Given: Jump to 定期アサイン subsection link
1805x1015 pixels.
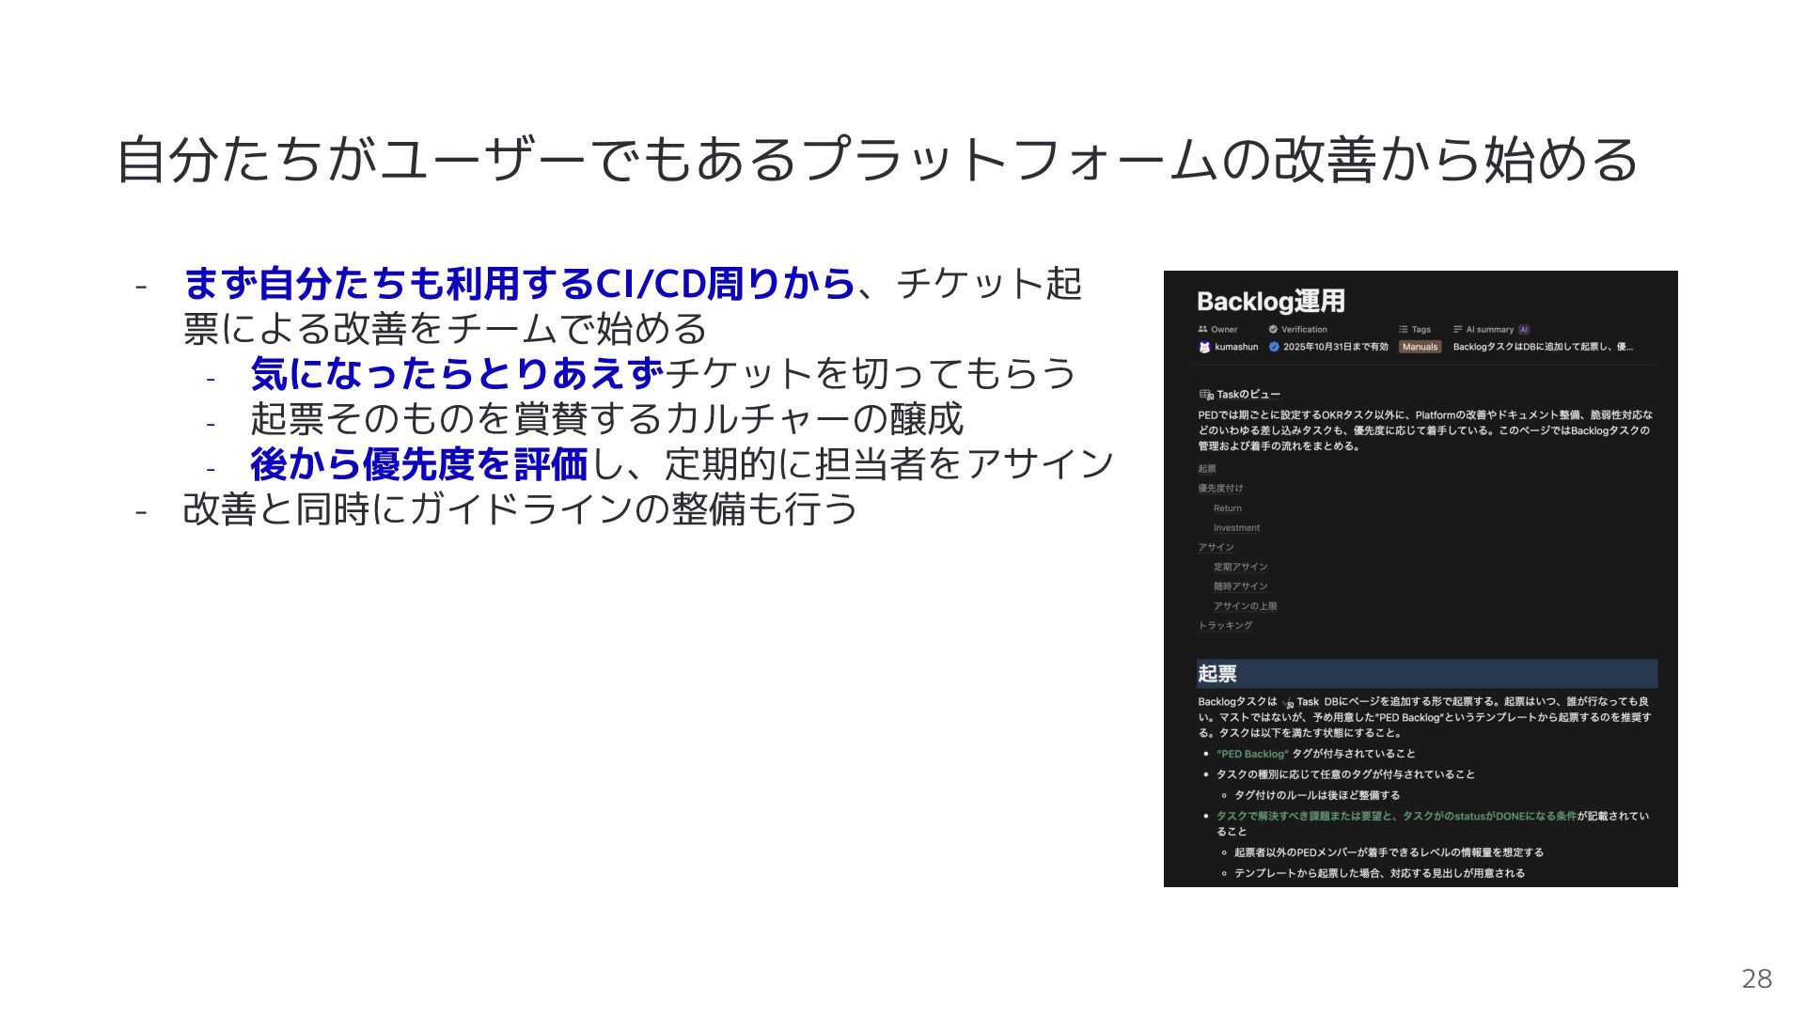Looking at the screenshot, I should pyautogui.click(x=1240, y=567).
